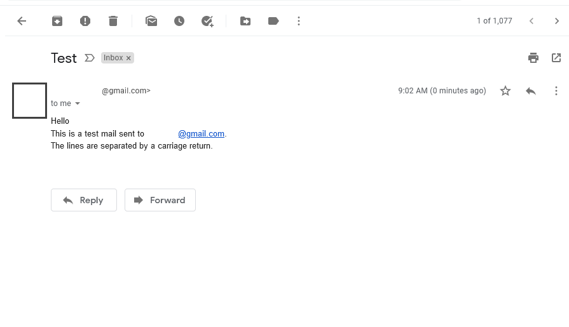Report this email as spam
This screenshot has height=327, width=569.
click(85, 21)
